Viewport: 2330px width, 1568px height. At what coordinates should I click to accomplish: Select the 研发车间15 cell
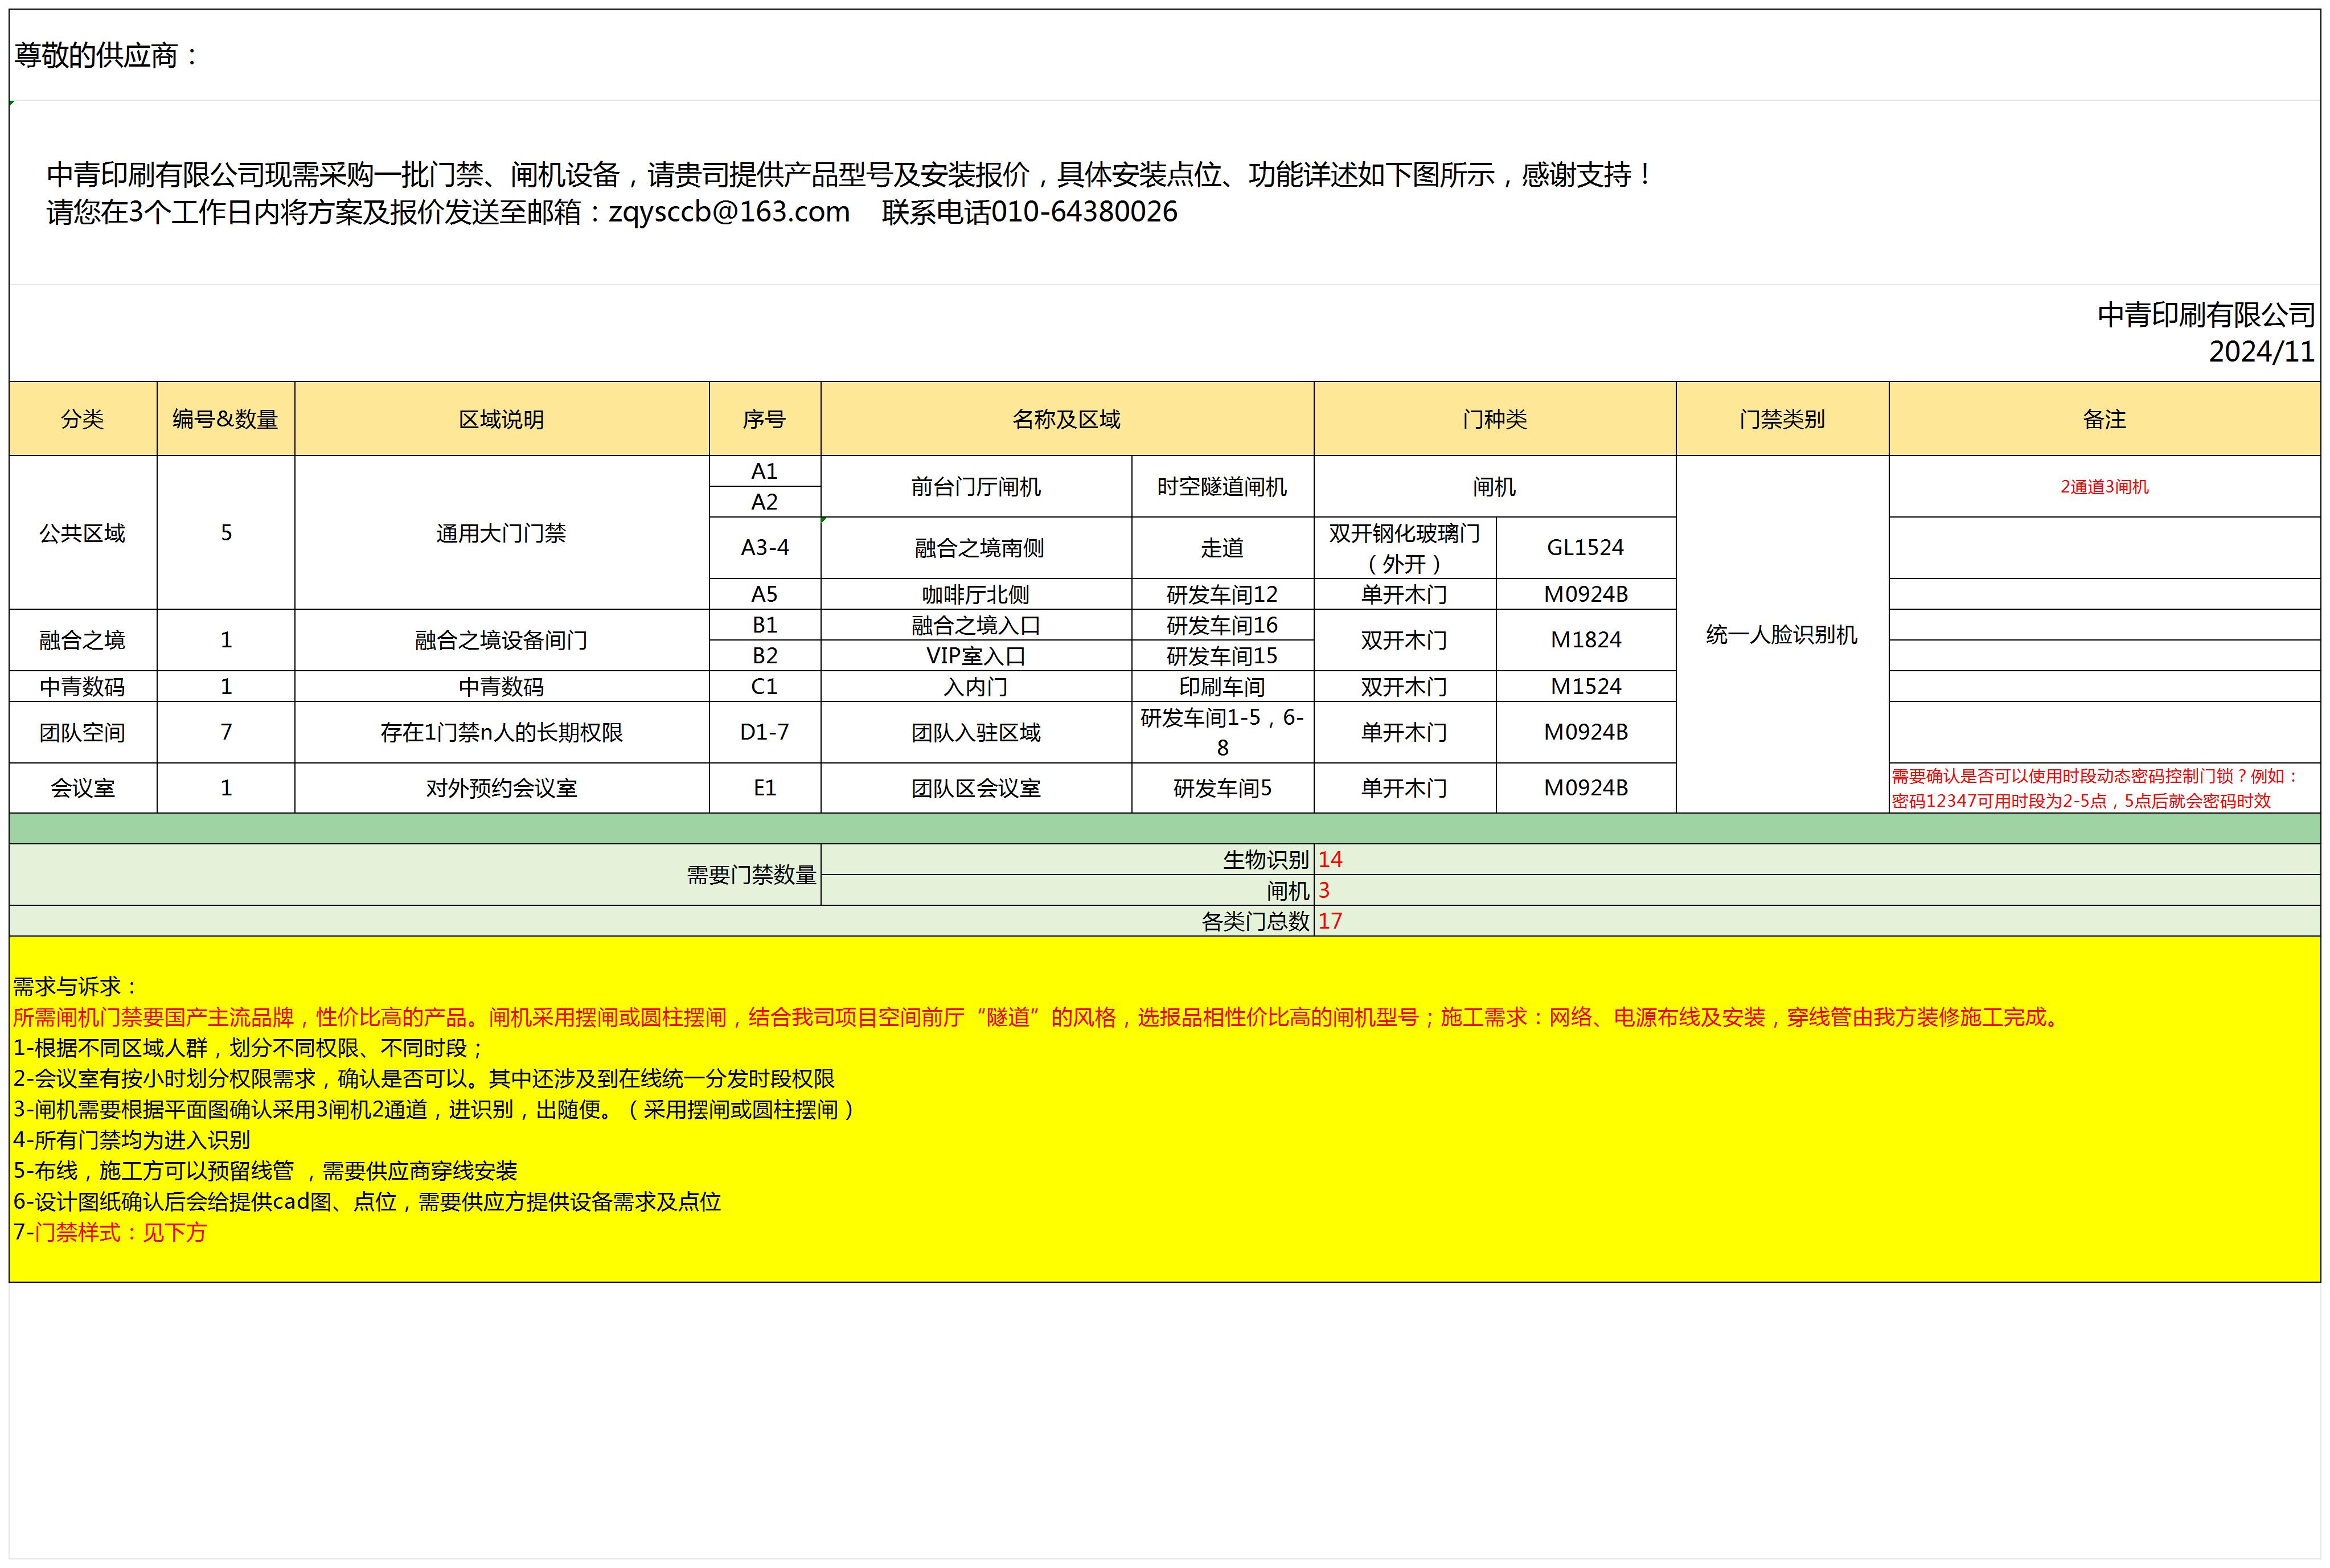1223,656
